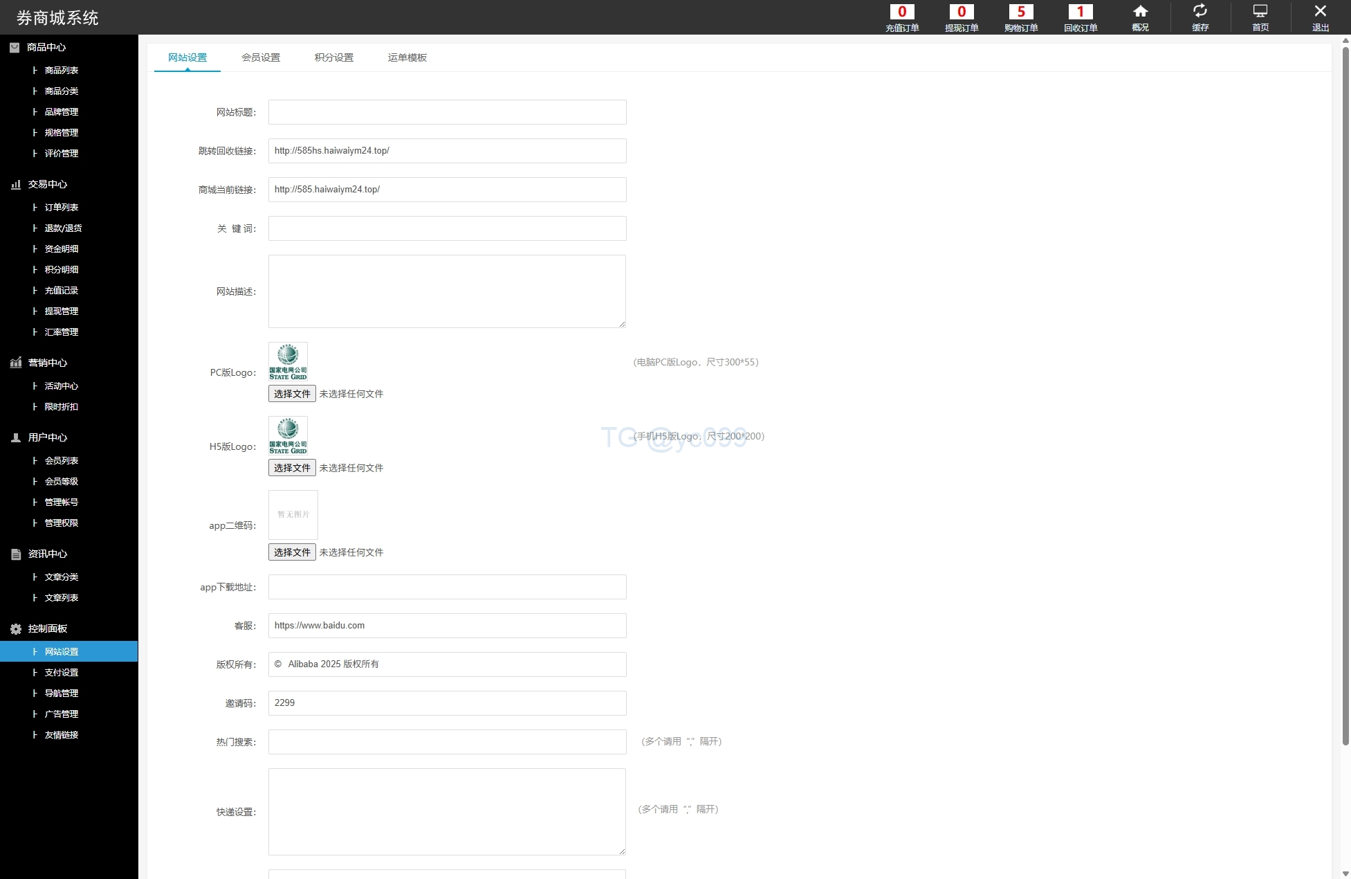
Task: Toggle the 控制面板 gear section
Action: [47, 628]
